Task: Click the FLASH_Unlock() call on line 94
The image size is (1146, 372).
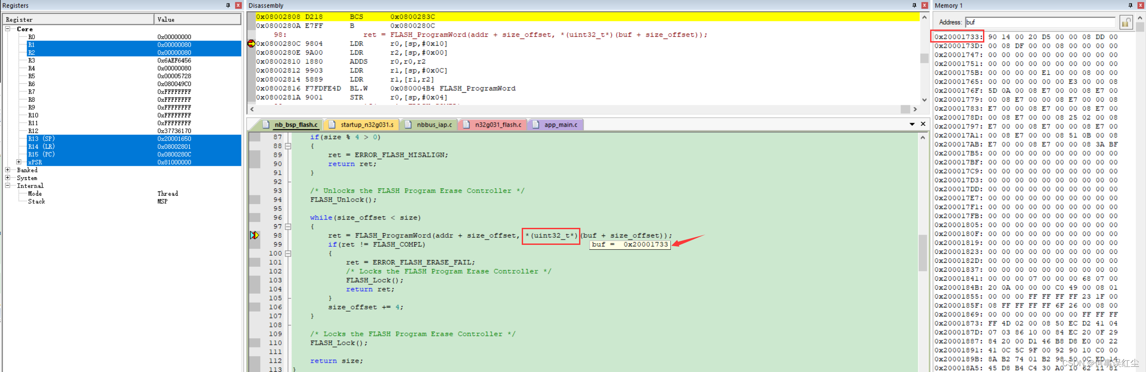Action: coord(343,200)
